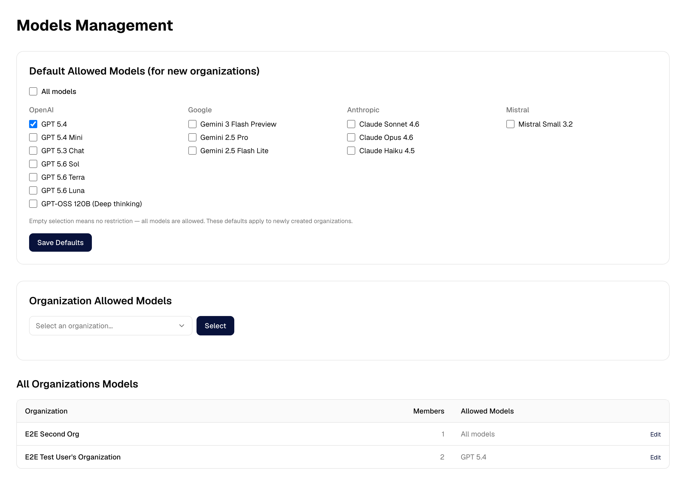
Task: Click the Members column header
Action: point(428,411)
